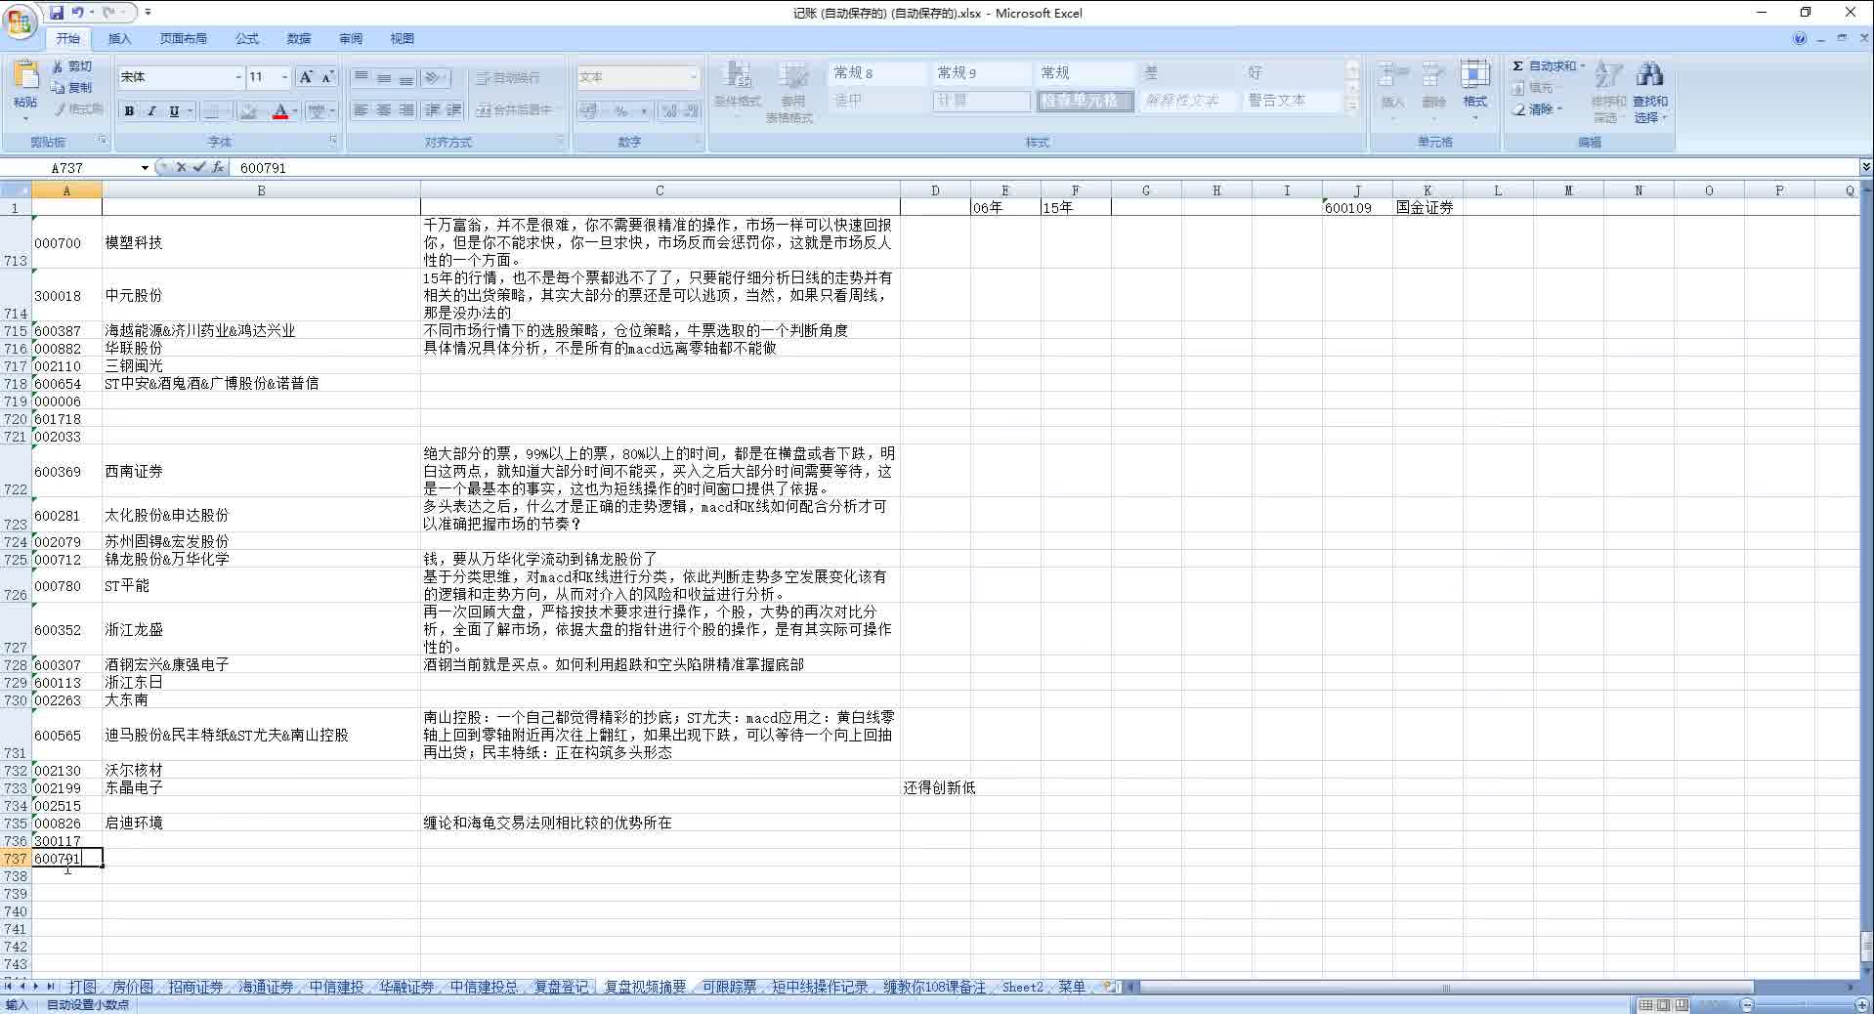Apply the 好 cell style
This screenshot has height=1014, width=1874.
(x=1290, y=73)
